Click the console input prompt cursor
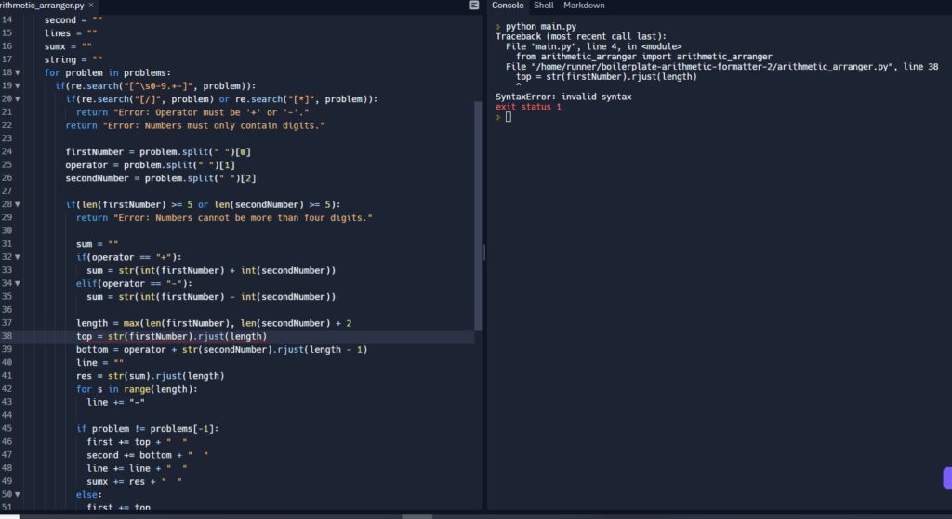 509,117
